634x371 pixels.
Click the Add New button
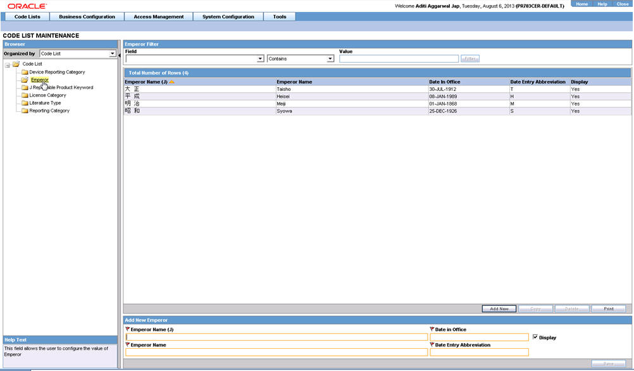pos(499,309)
